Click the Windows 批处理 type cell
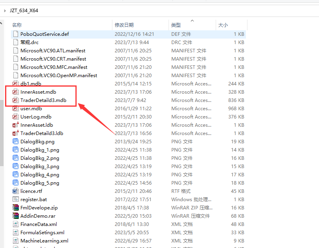Screen dimensions: 319x248 pos(191,199)
